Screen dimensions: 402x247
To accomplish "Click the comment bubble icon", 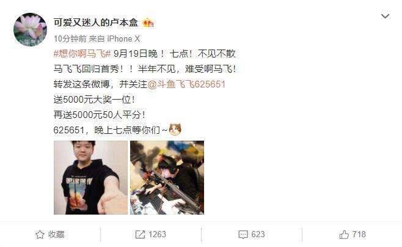I will point(243,234).
